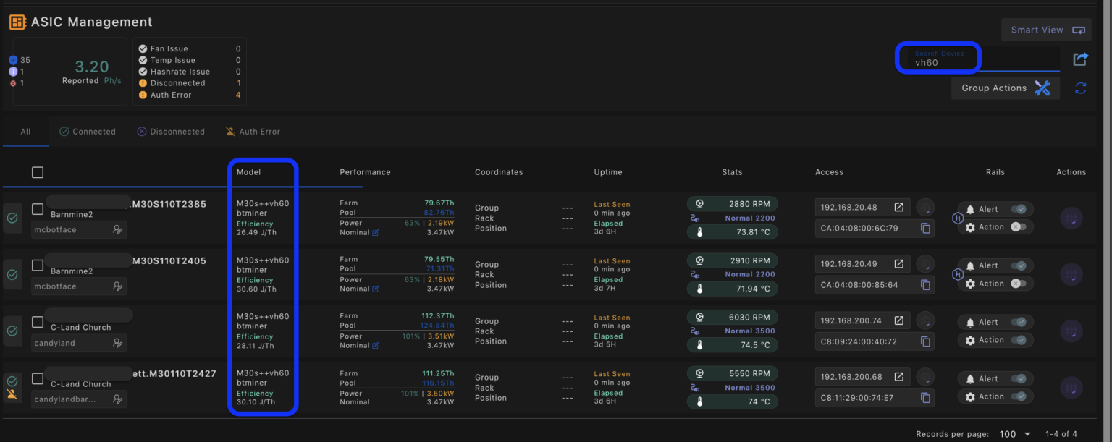
Task: Click the hexagon H badge for 192.168.20.49
Action: (x=957, y=274)
